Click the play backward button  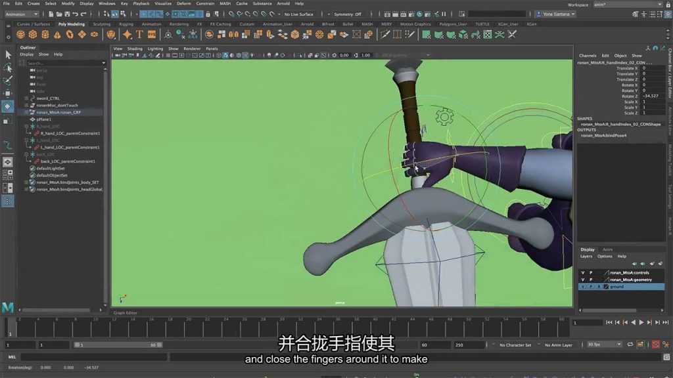[x=633, y=322]
